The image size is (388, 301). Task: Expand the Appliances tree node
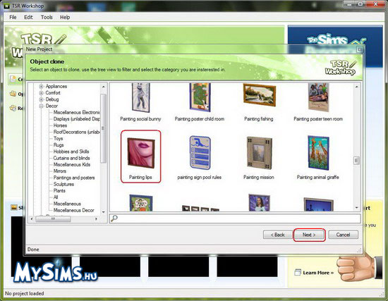42,86
